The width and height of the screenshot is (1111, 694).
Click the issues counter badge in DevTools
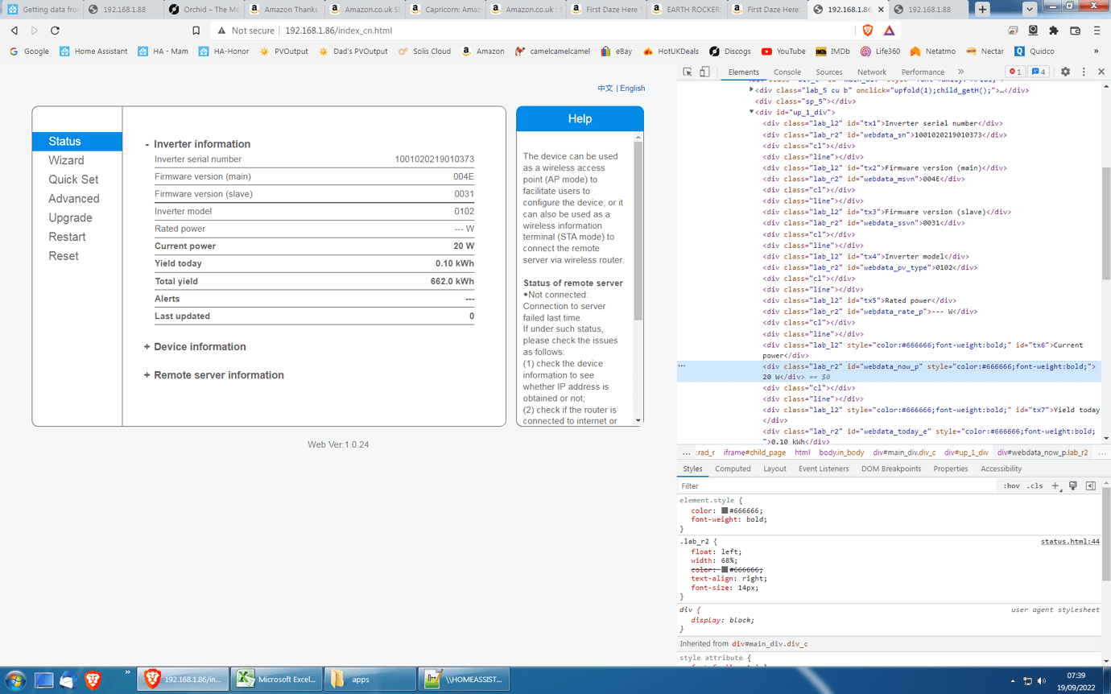[1039, 72]
